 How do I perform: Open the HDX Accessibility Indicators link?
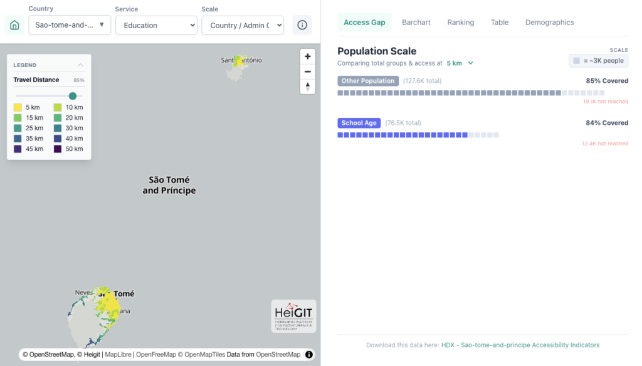click(520, 345)
